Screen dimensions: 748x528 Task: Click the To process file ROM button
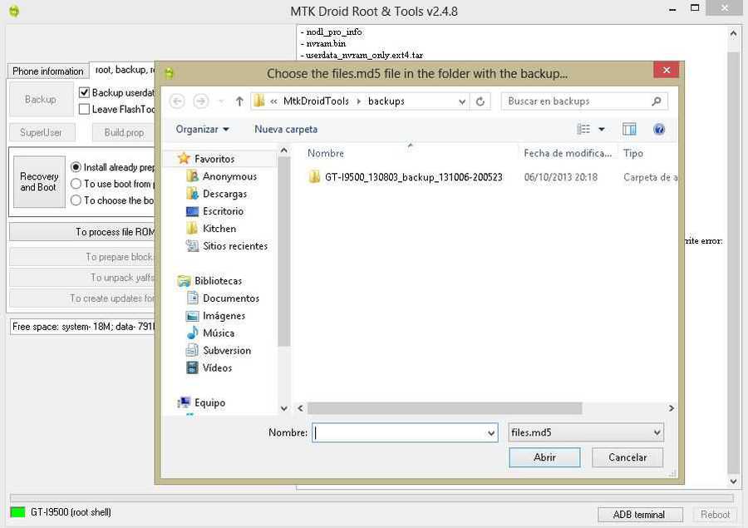pyautogui.click(x=82, y=232)
